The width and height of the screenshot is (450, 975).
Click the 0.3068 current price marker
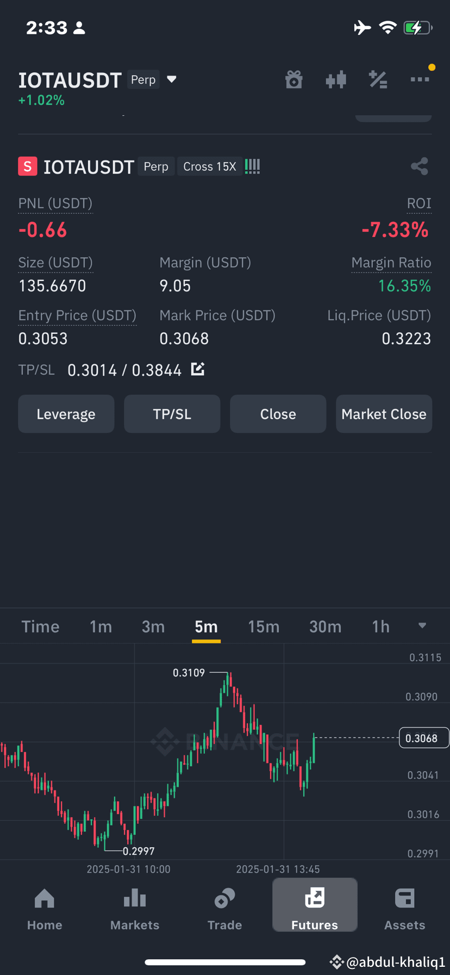click(x=424, y=738)
